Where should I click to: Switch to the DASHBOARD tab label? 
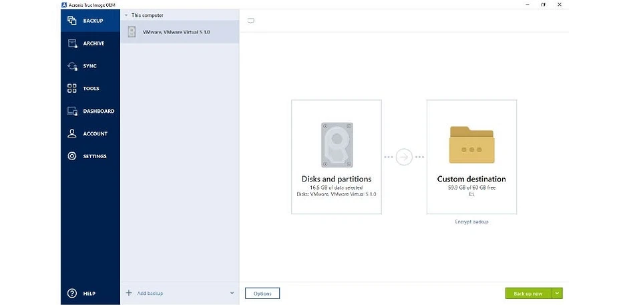click(x=99, y=111)
